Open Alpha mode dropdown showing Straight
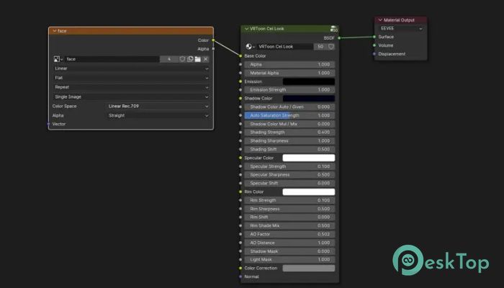The width and height of the screenshot is (504, 288). 158,115
